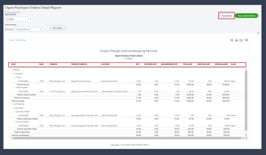266x155 pixels.
Task: Click the Open Purchase Orders Detail title
Action: 129,56
